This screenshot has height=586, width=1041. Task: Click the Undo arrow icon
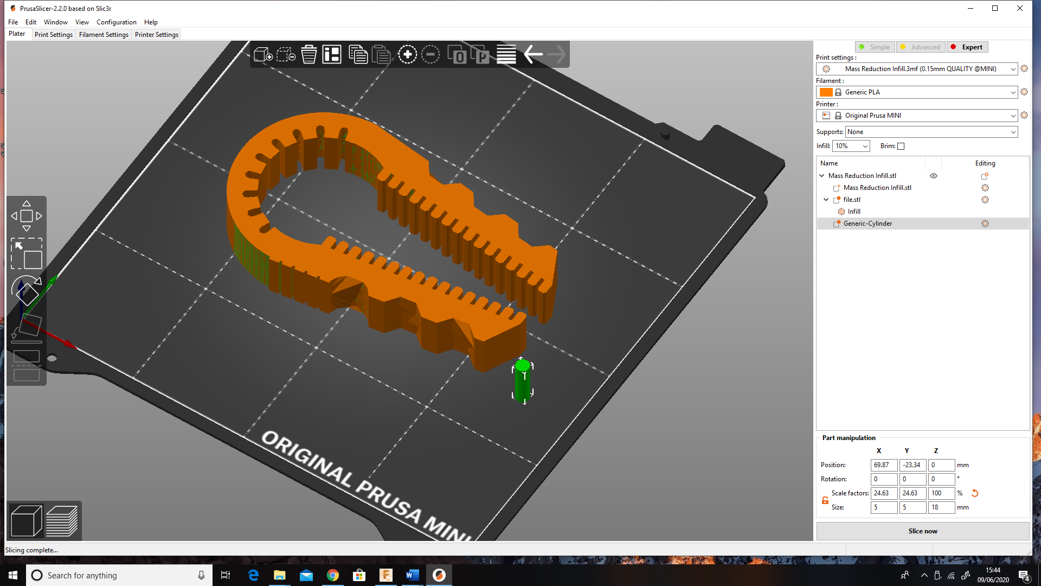[534, 54]
